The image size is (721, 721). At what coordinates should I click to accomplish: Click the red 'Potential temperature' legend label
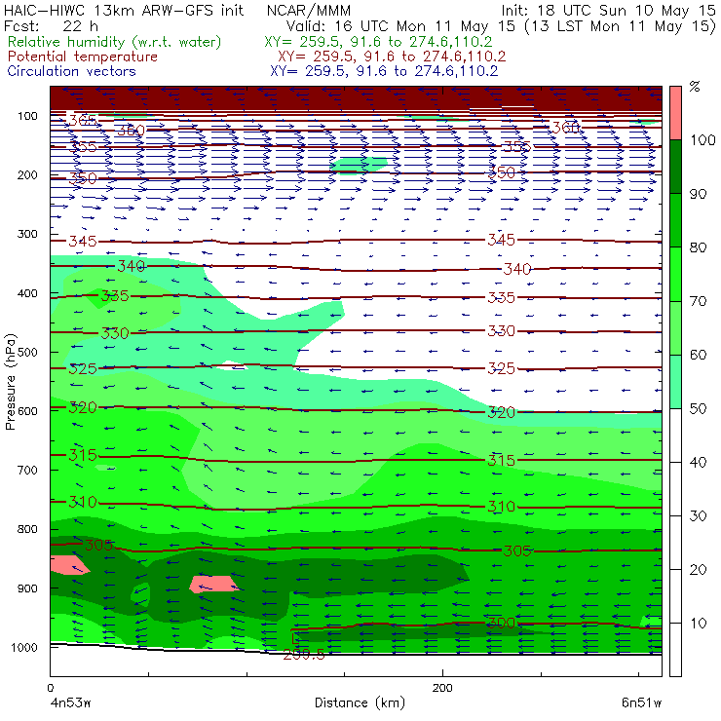click(x=83, y=57)
